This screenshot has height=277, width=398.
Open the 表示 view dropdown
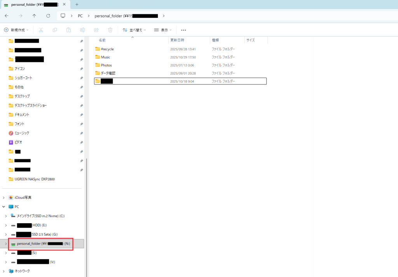pyautogui.click(x=163, y=30)
